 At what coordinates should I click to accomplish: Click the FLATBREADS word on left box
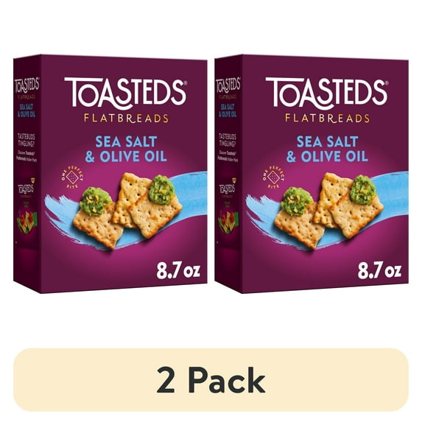126,119
